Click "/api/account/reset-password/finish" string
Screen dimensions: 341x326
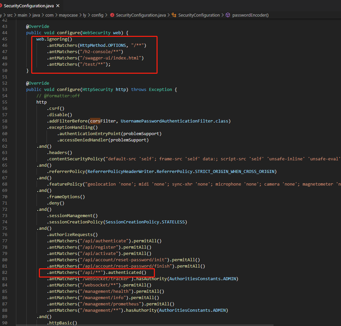(x=126, y=266)
